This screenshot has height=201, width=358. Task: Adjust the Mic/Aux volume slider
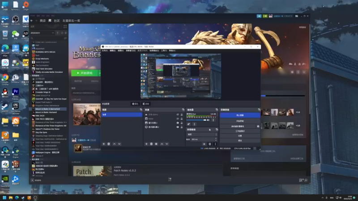196,120
